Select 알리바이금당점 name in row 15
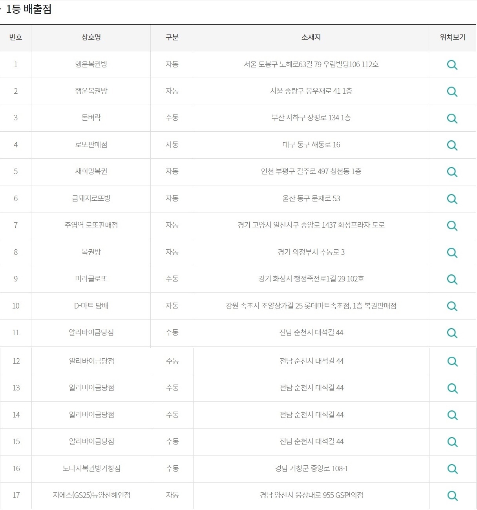Screen dimensions: 477x510 coord(91,441)
